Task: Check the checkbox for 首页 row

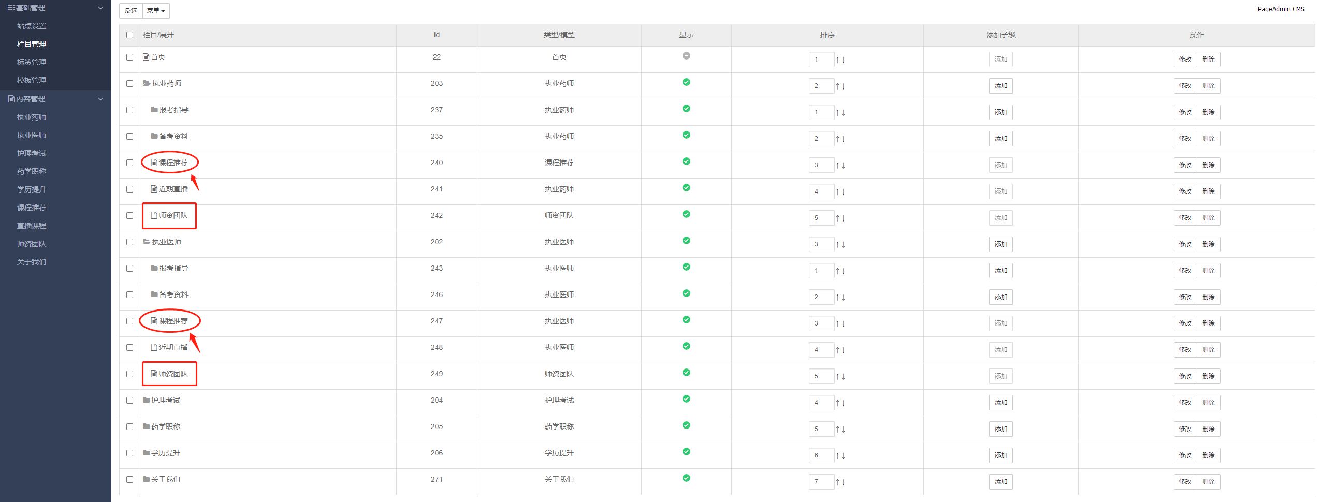Action: click(129, 57)
